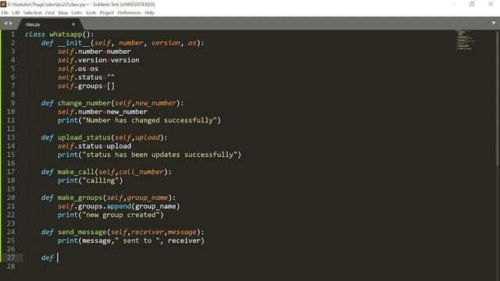The width and height of the screenshot is (500, 281).
Task: Click the 'change_number' function name
Action: coord(84,103)
